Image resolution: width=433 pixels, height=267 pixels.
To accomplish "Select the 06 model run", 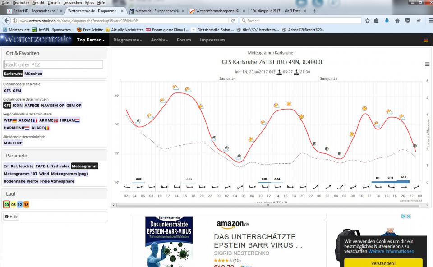I will [13, 205].
